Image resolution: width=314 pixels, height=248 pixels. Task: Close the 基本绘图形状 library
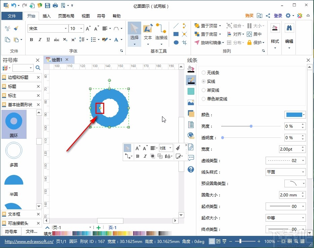38,105
